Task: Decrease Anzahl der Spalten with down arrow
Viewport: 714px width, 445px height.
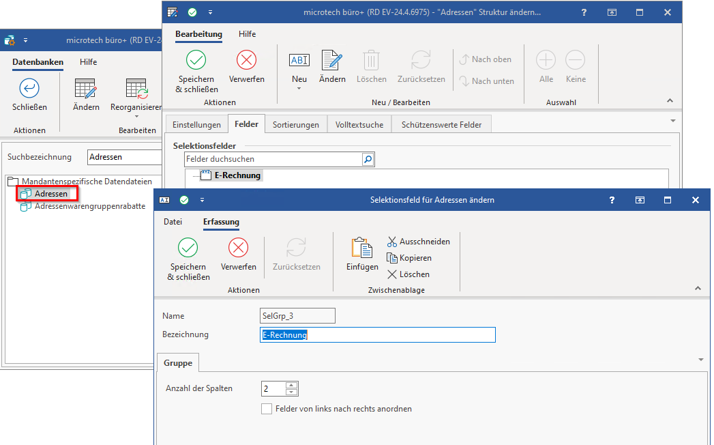Action: pyautogui.click(x=292, y=392)
